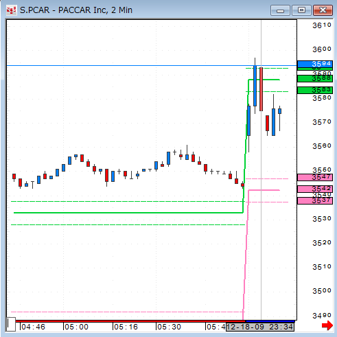Close the S.PCAR chart window
Viewport: 337px width, 337px height.
point(323,10)
